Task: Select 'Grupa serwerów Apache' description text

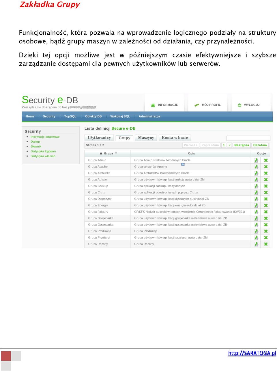Action: (151, 167)
